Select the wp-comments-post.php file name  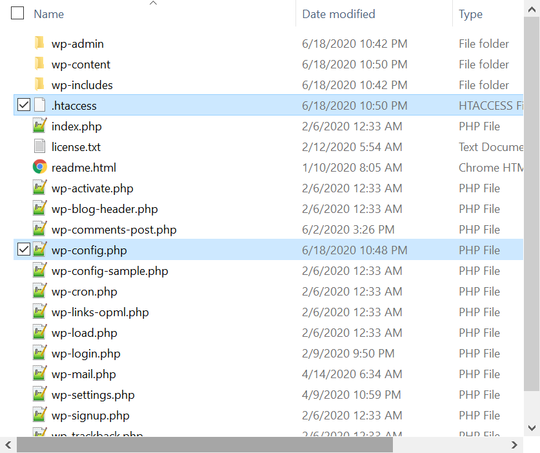click(114, 230)
